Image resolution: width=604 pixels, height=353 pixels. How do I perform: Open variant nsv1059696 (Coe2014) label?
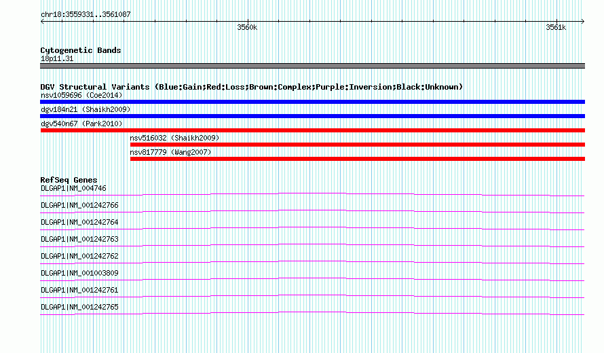[81, 95]
